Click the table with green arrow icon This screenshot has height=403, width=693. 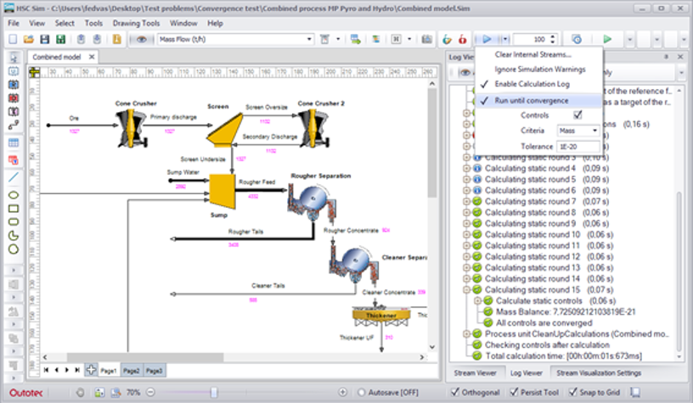[x=355, y=39]
